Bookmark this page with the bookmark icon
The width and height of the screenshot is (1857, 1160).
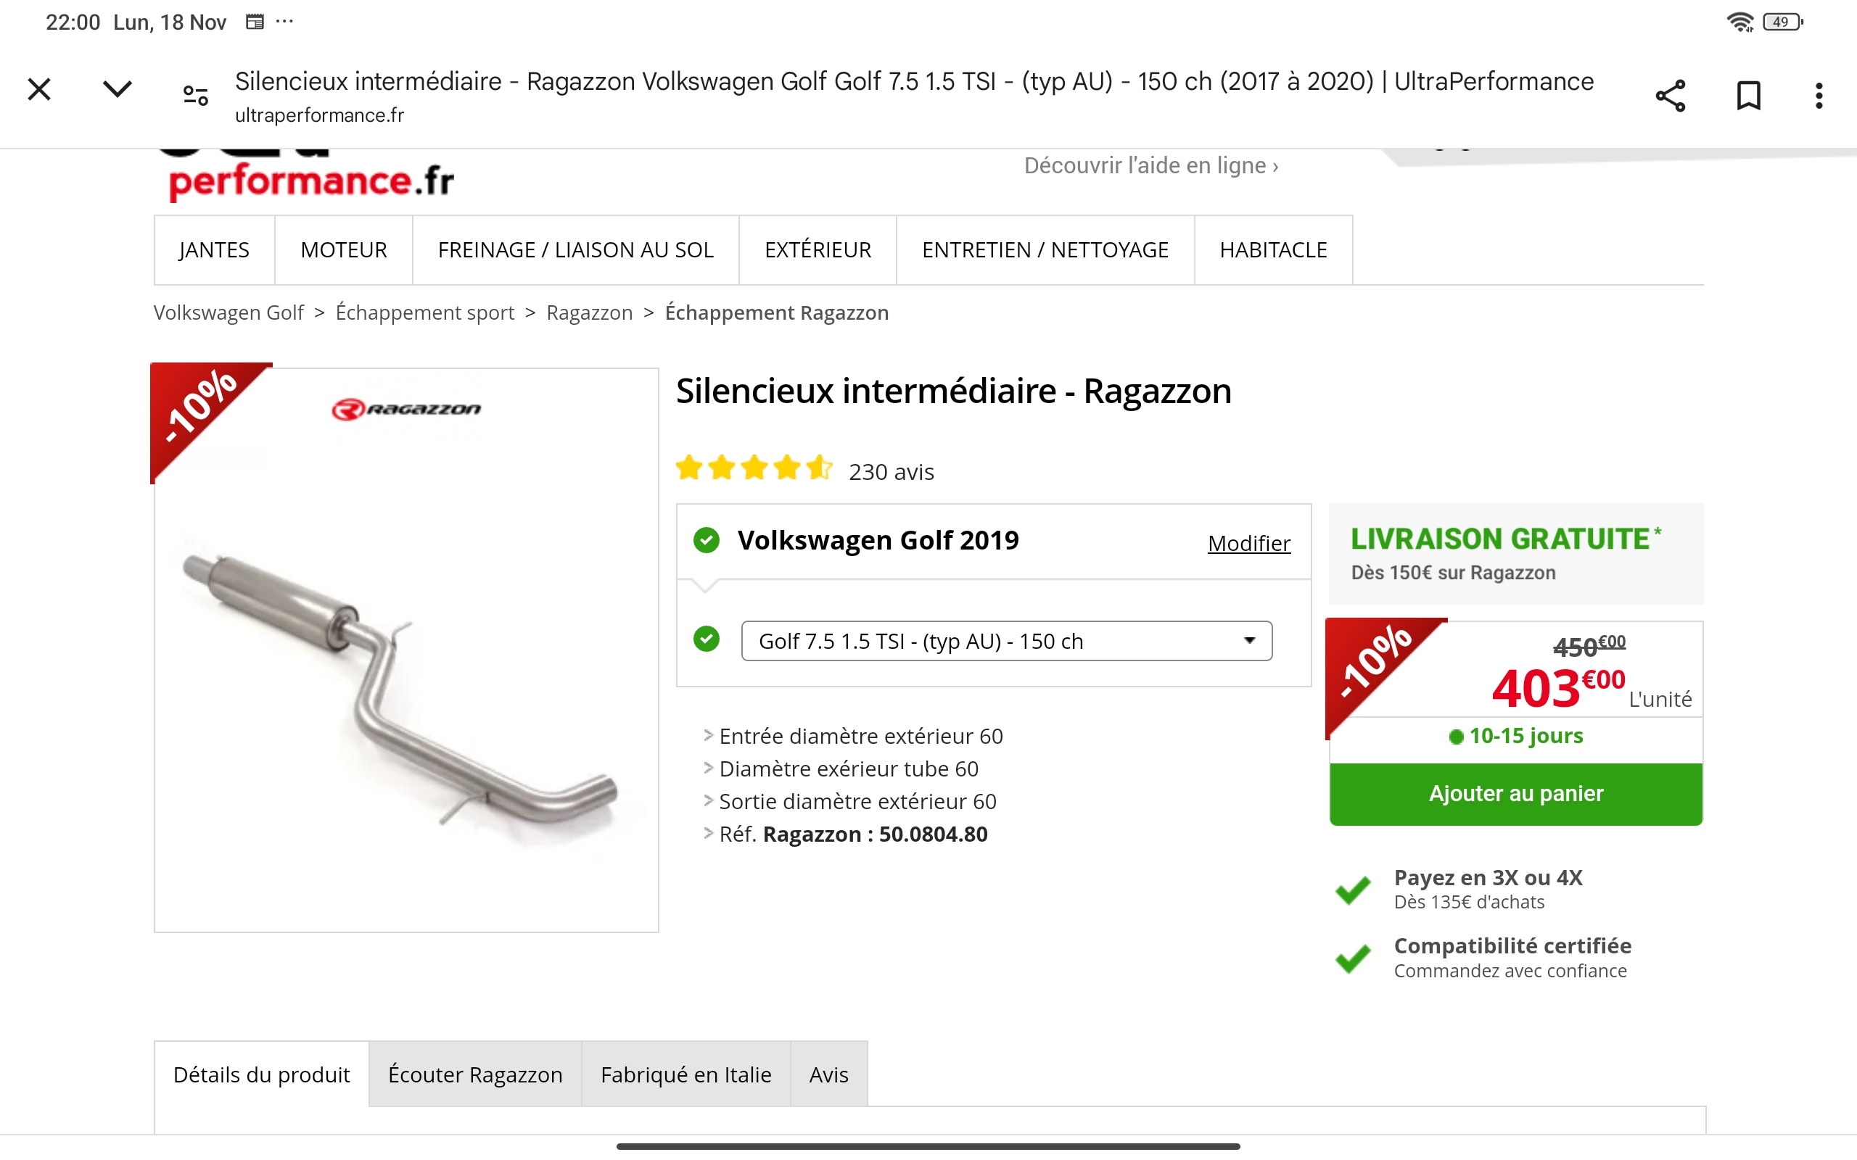point(1748,96)
